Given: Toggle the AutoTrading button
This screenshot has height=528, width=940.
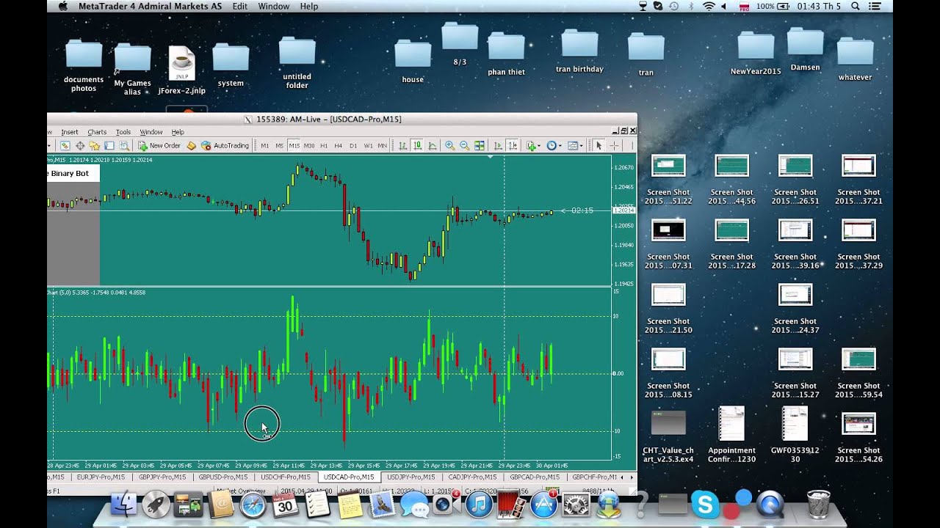Looking at the screenshot, I should pos(225,146).
